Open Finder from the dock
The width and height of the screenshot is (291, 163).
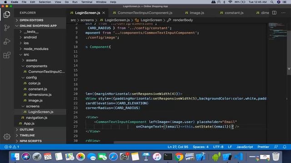tap(15, 157)
